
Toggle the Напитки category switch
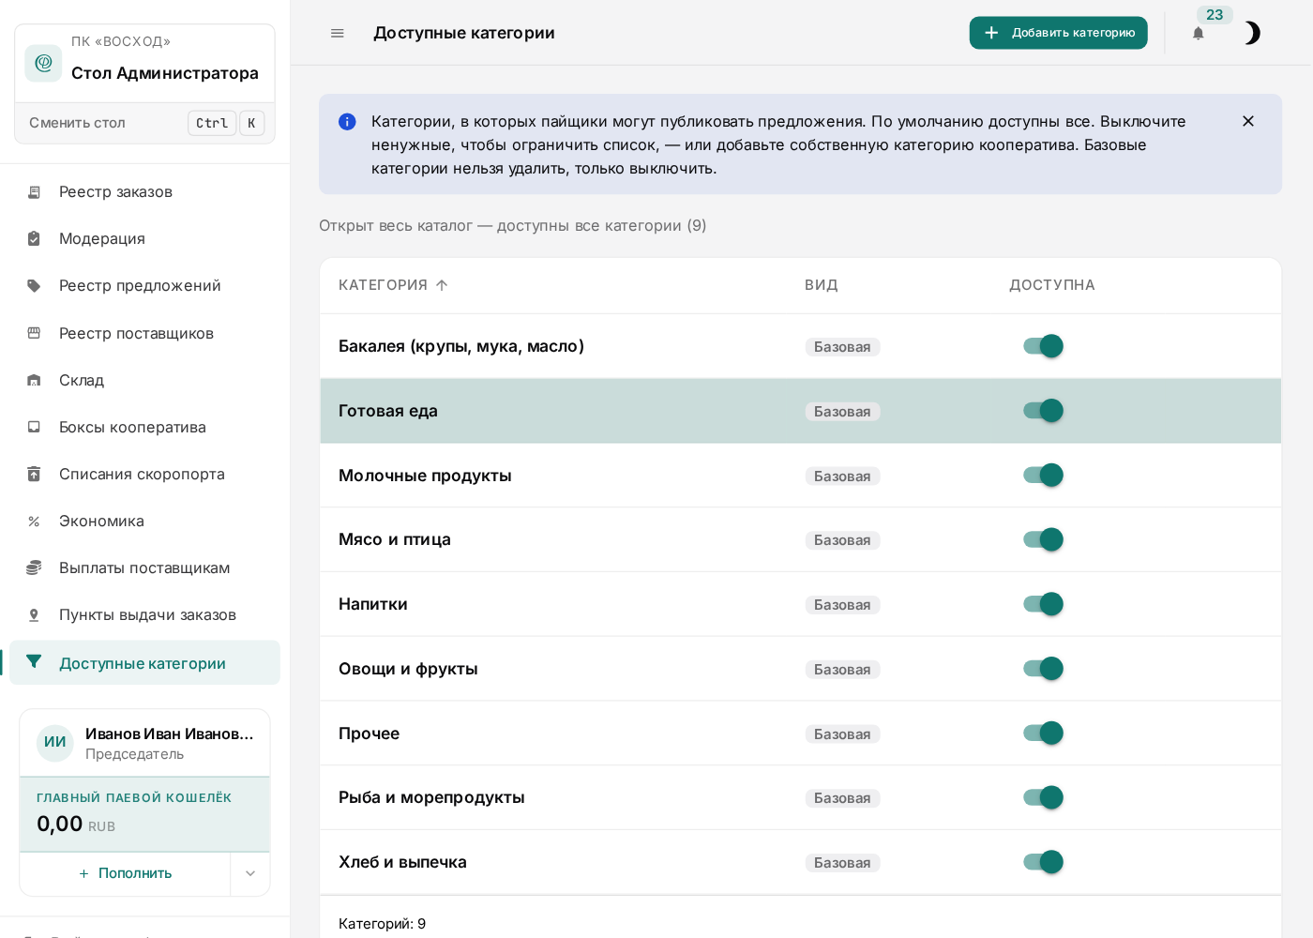1043,604
